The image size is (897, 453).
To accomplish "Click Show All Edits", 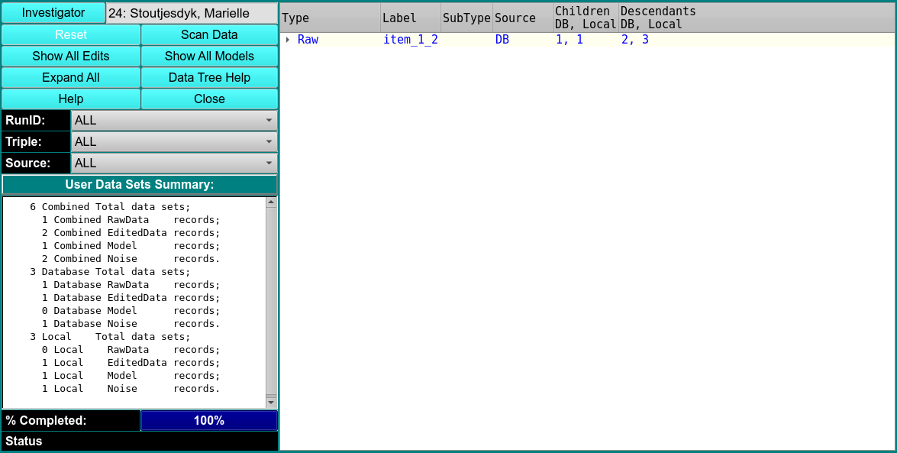I will point(71,57).
